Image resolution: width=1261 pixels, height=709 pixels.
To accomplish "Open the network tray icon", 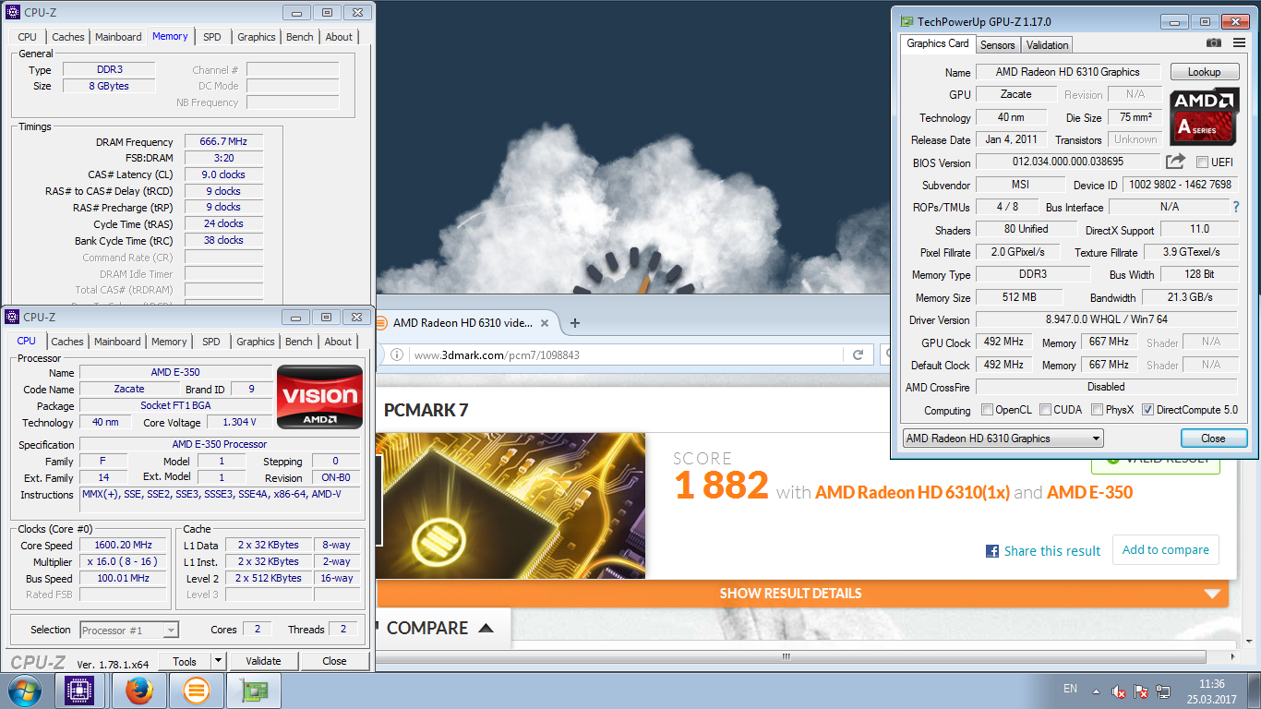I will click(x=1163, y=691).
